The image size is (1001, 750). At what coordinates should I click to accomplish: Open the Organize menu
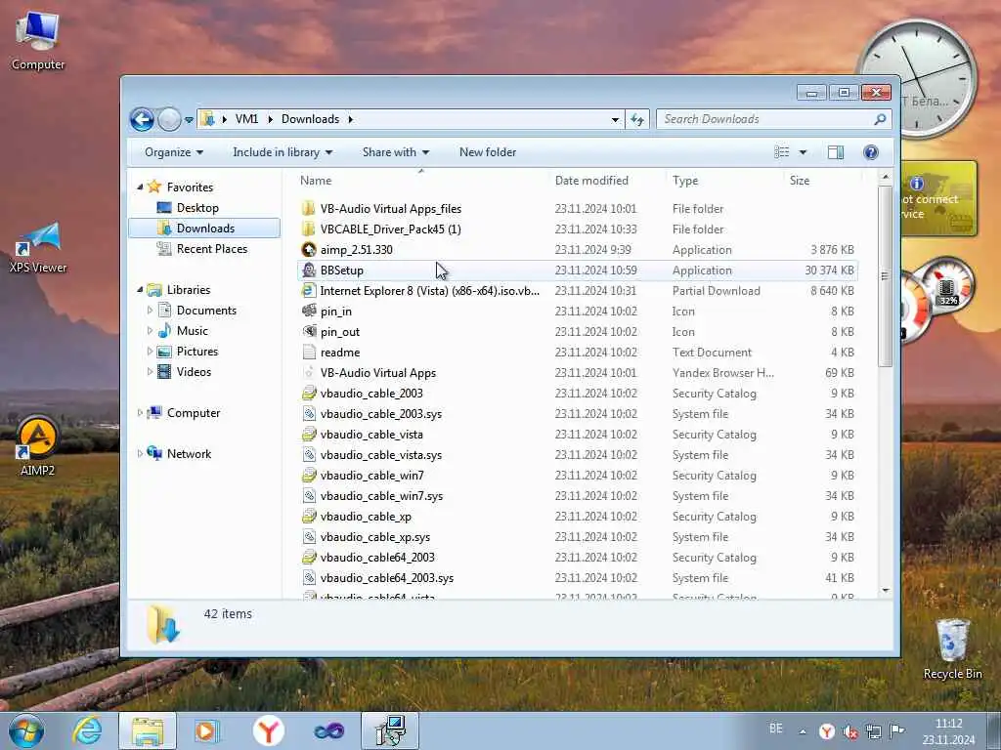point(174,152)
